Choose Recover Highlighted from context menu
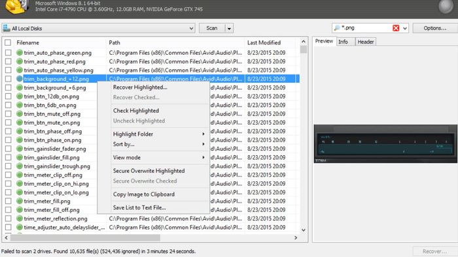Image resolution: width=458 pixels, height=257 pixels. (140, 87)
